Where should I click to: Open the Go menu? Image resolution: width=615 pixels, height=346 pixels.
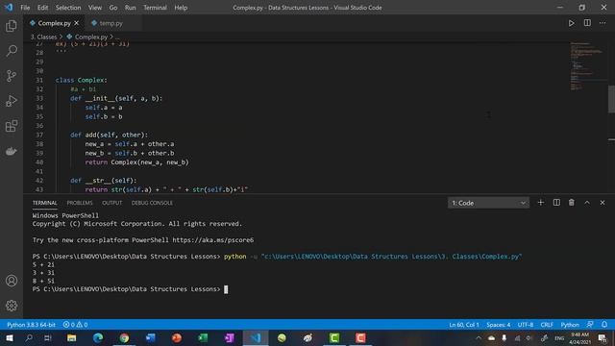[113, 8]
